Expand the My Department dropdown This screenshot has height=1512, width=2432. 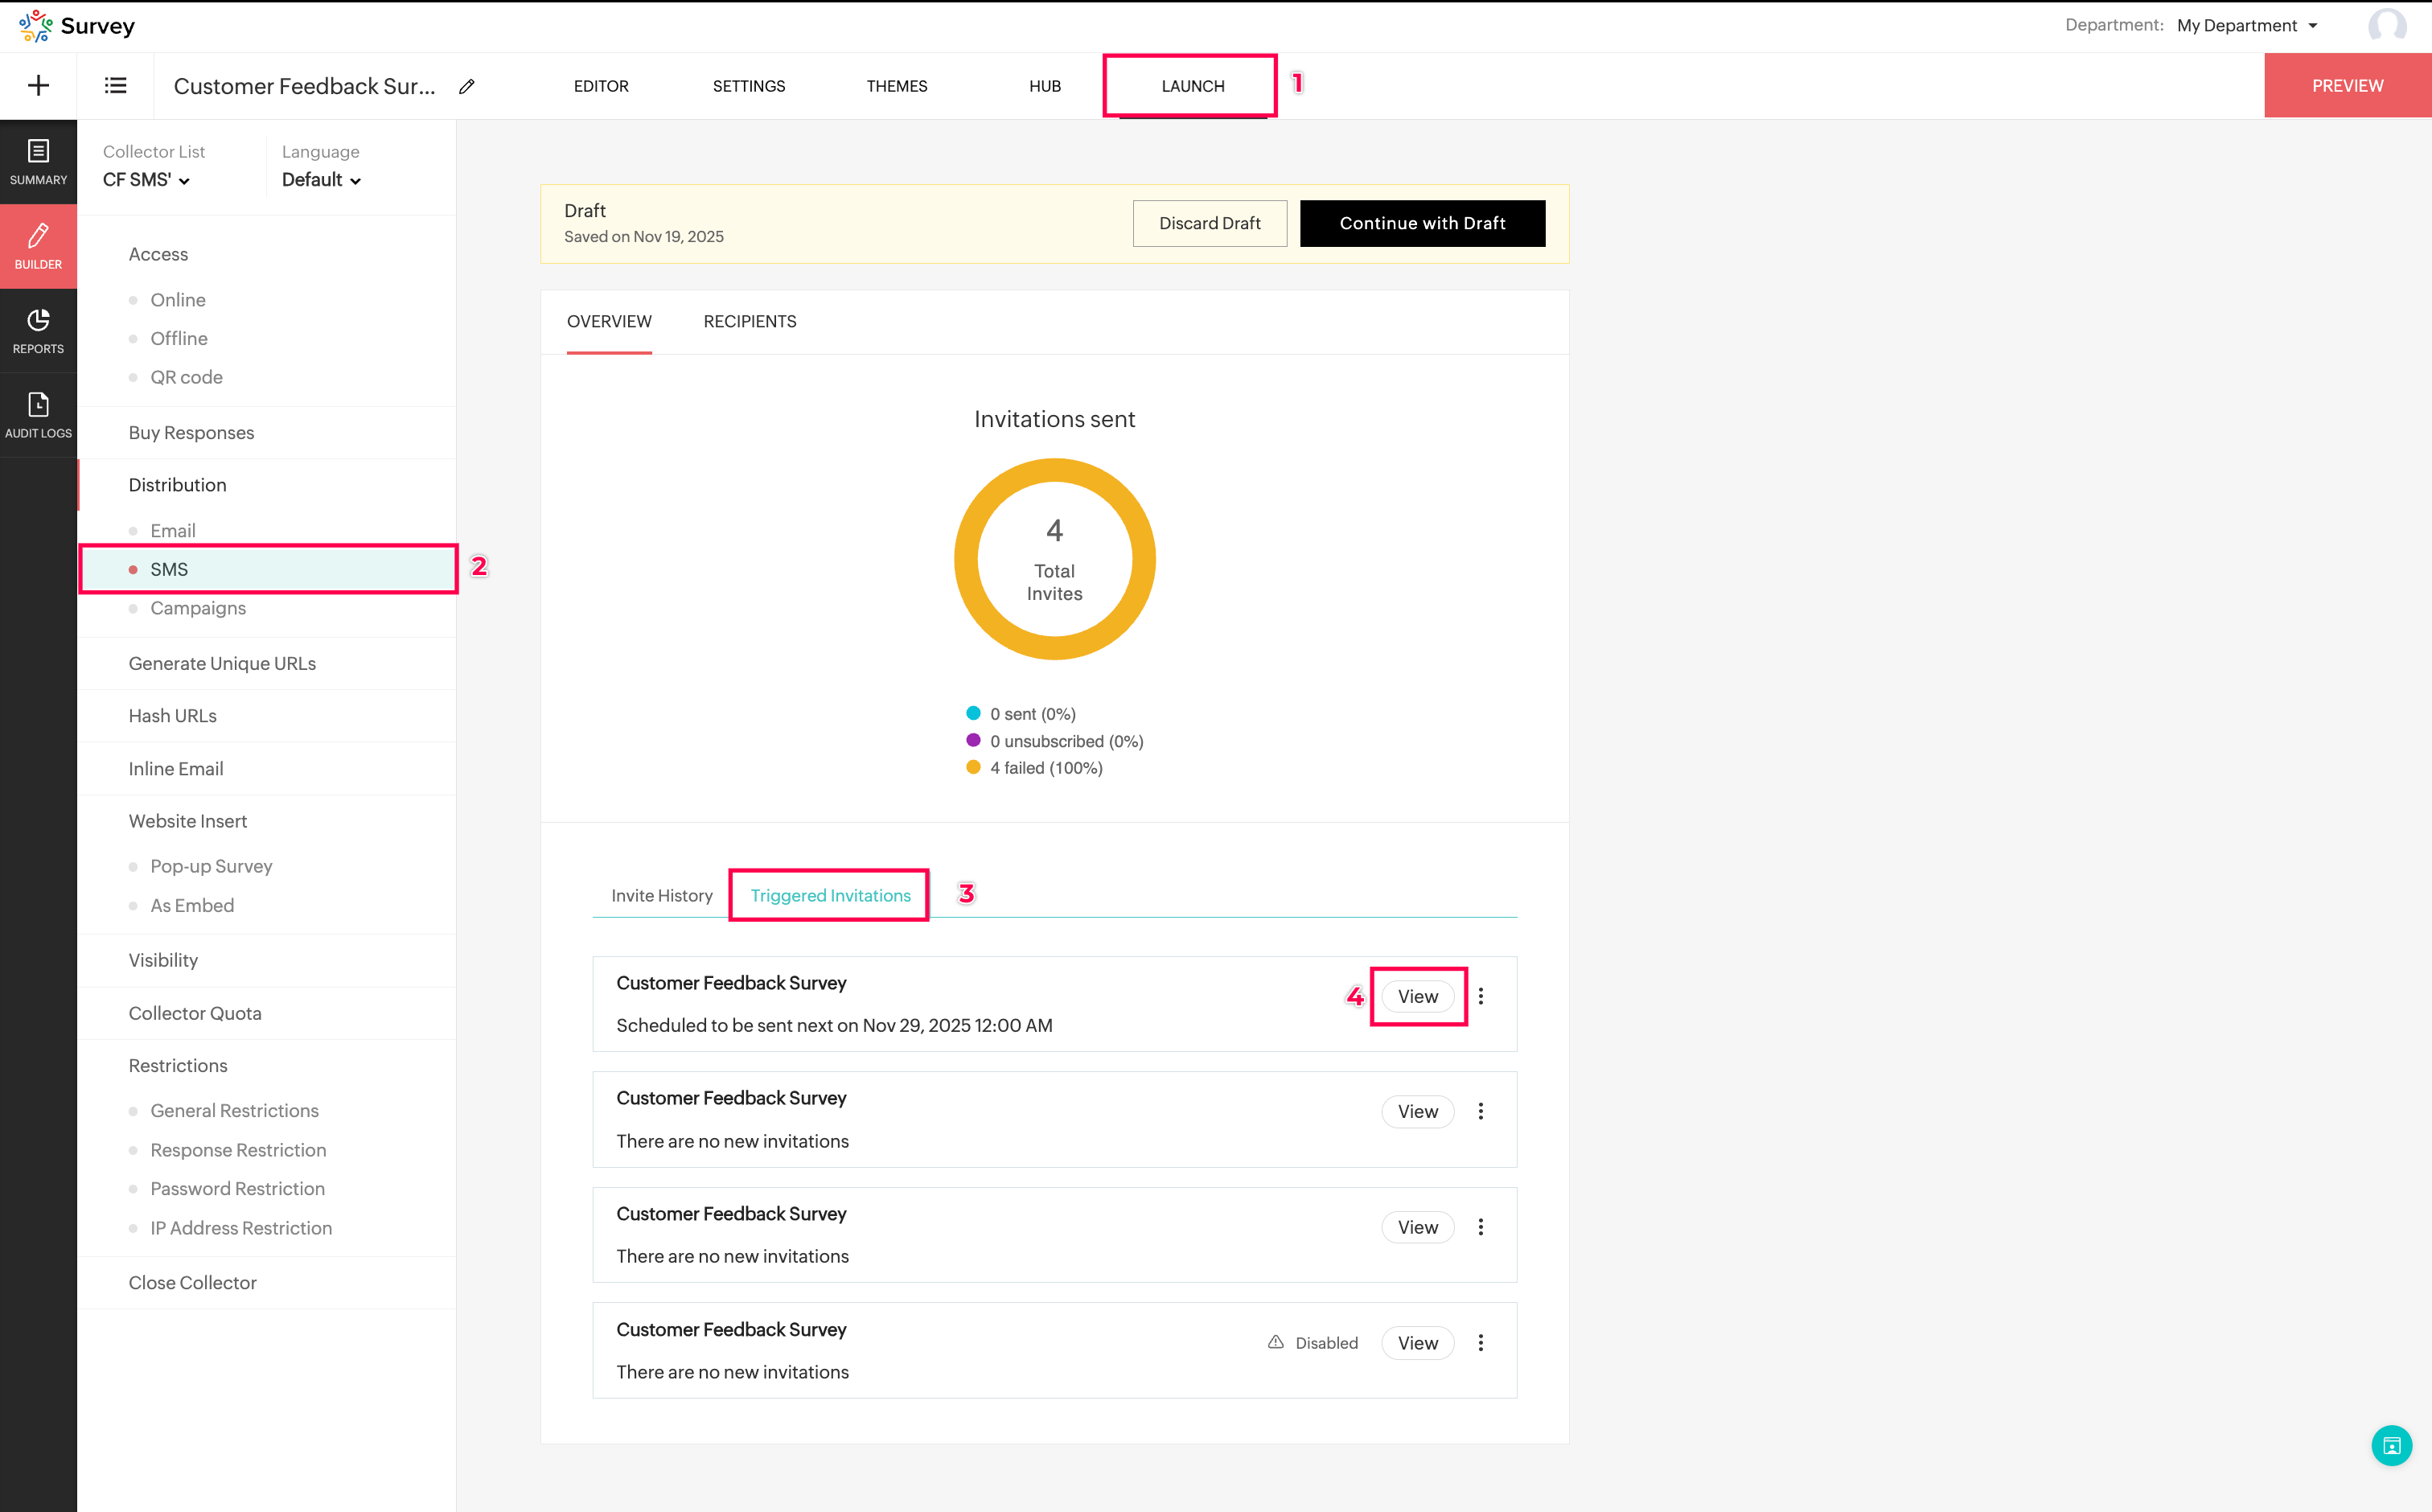tap(2246, 25)
